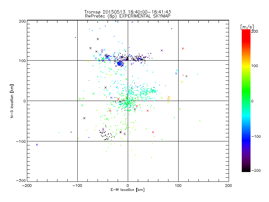
Task: Select the color scale value "100"
Action: pos(255,66)
